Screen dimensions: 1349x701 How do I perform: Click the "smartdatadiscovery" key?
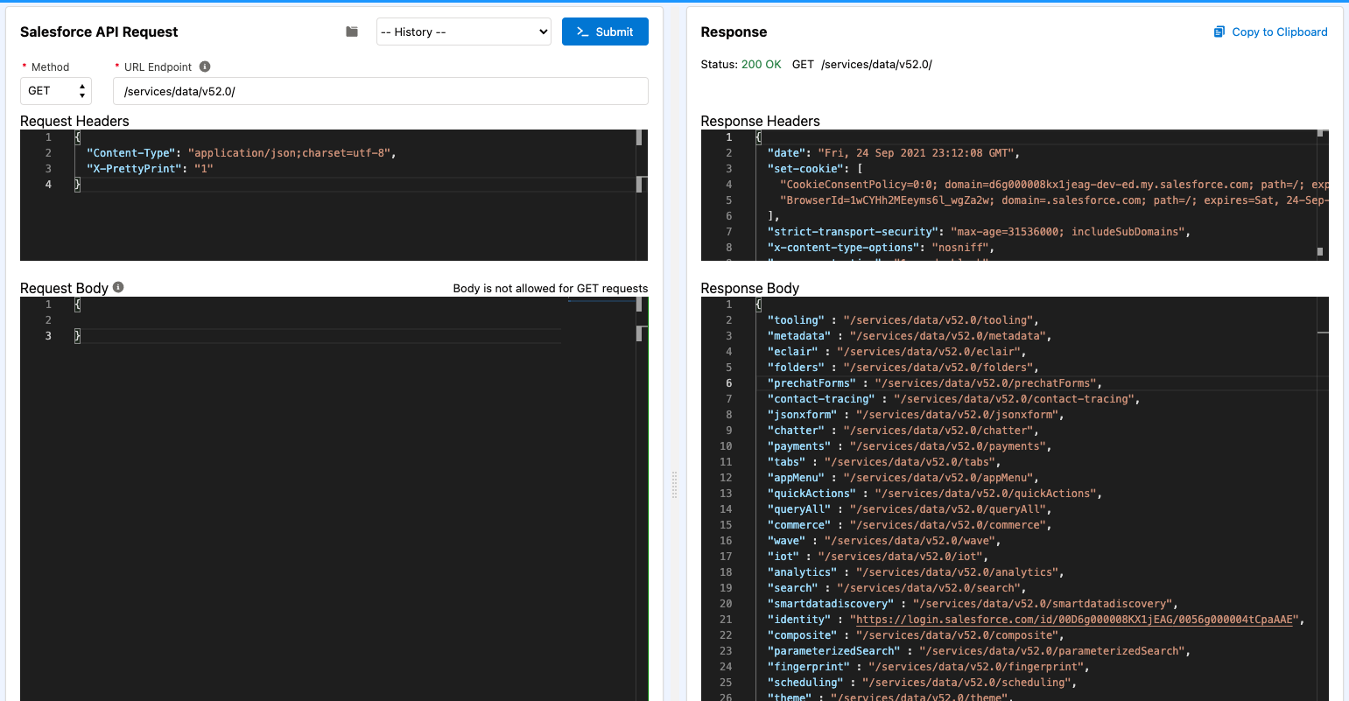pyautogui.click(x=831, y=604)
